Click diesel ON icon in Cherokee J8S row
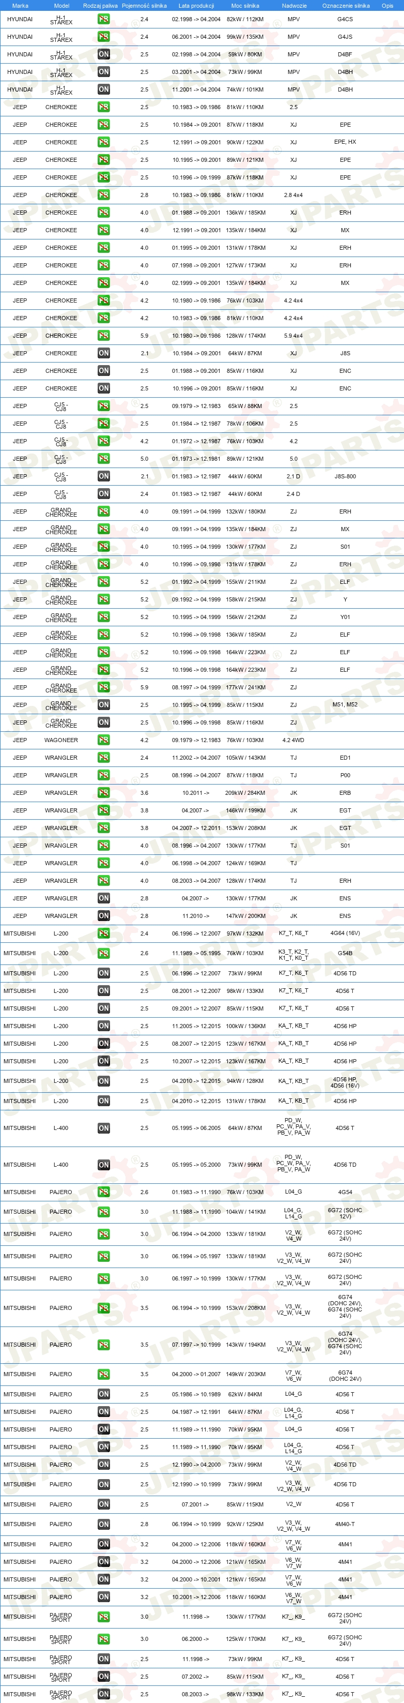 [104, 353]
